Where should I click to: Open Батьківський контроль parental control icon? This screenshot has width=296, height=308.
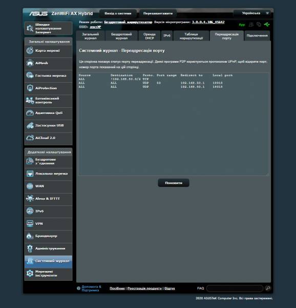pyautogui.click(x=30, y=101)
